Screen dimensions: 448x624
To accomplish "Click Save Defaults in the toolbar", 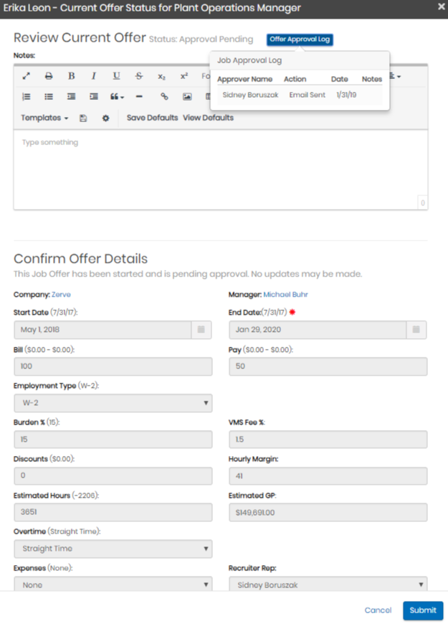I will [x=152, y=118].
